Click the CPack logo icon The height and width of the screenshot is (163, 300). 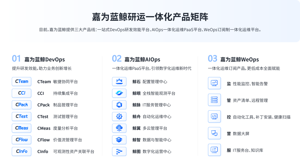[22, 105]
